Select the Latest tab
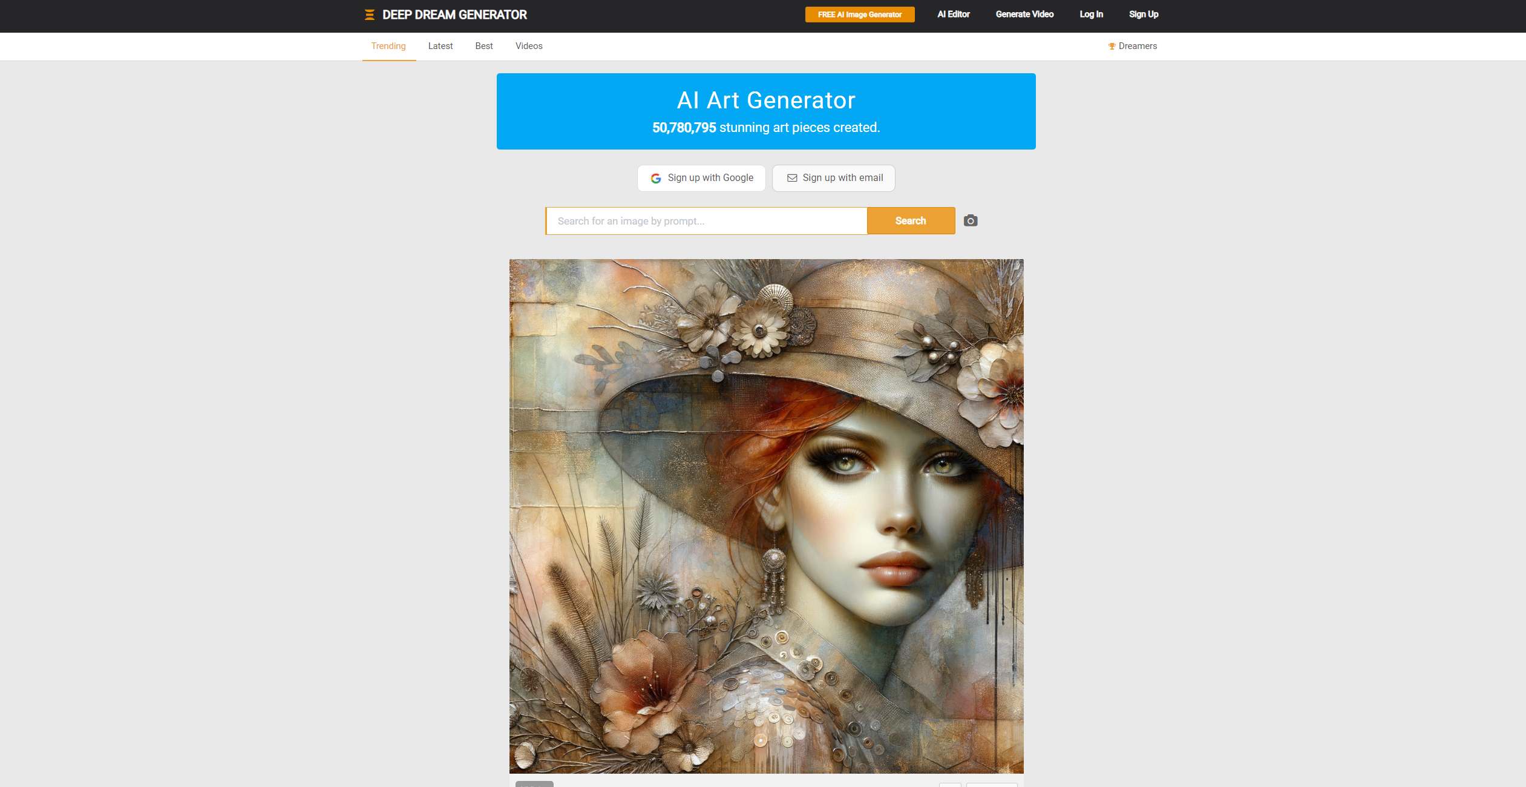 click(x=440, y=45)
